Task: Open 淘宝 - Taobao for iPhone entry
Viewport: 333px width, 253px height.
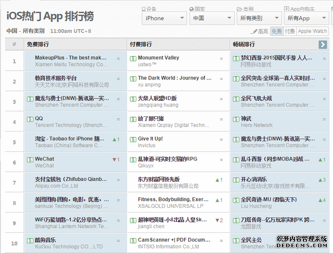Action: (70, 139)
